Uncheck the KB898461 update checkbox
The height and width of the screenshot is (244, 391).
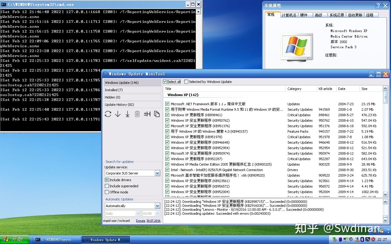pyautogui.click(x=167, y=115)
